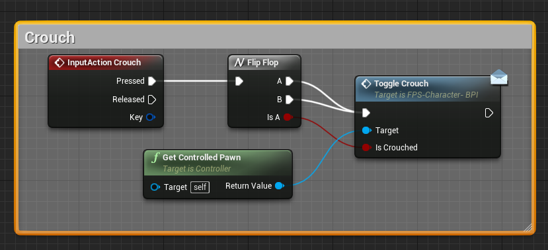Click the Released execution pin
This screenshot has height=250, width=548.
[x=152, y=100]
